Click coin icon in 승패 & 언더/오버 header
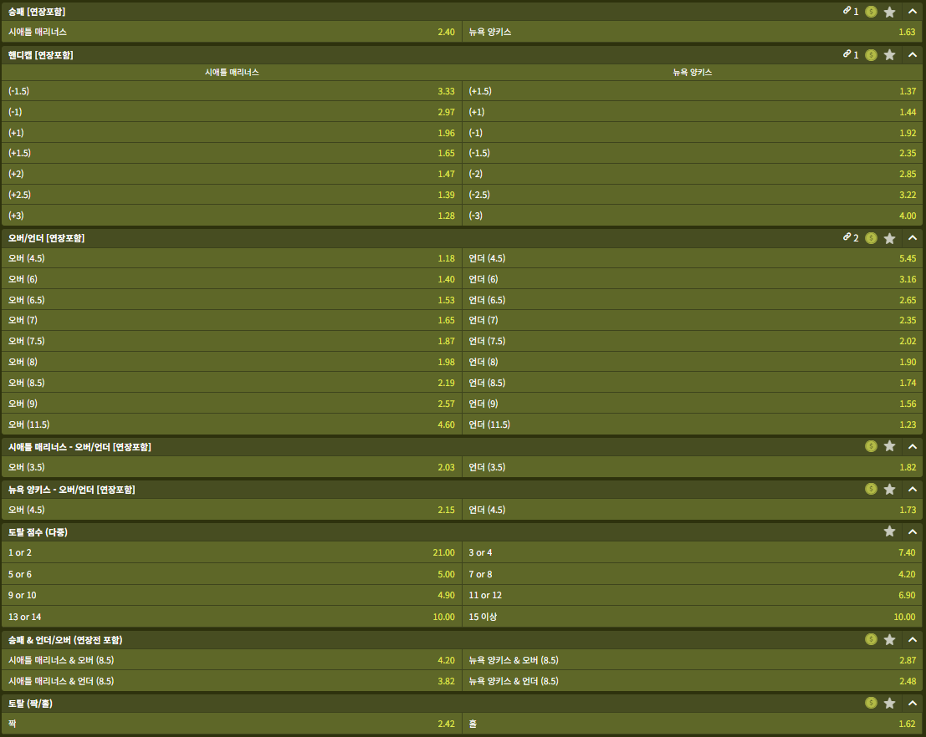 click(871, 639)
